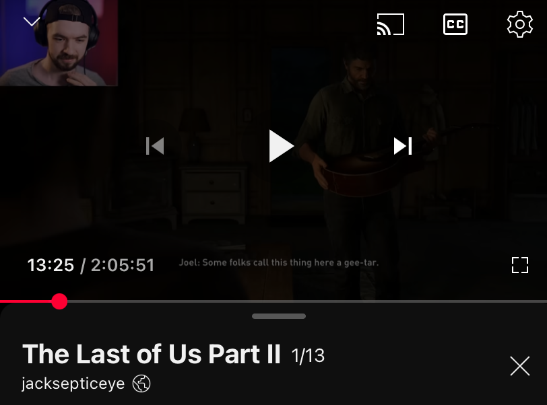The image size is (547, 405).
Task: Tap the facecam overlay thumbnail
Action: (x=59, y=42)
